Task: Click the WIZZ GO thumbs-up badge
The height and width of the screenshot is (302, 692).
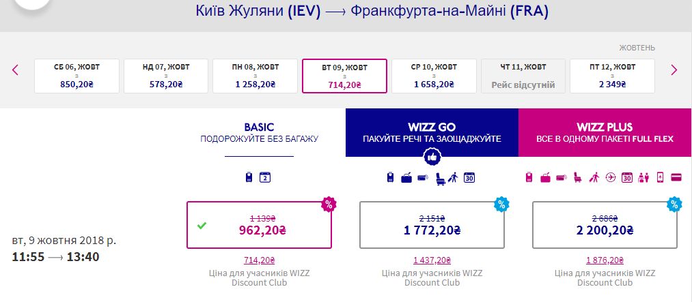Action: click(432, 157)
